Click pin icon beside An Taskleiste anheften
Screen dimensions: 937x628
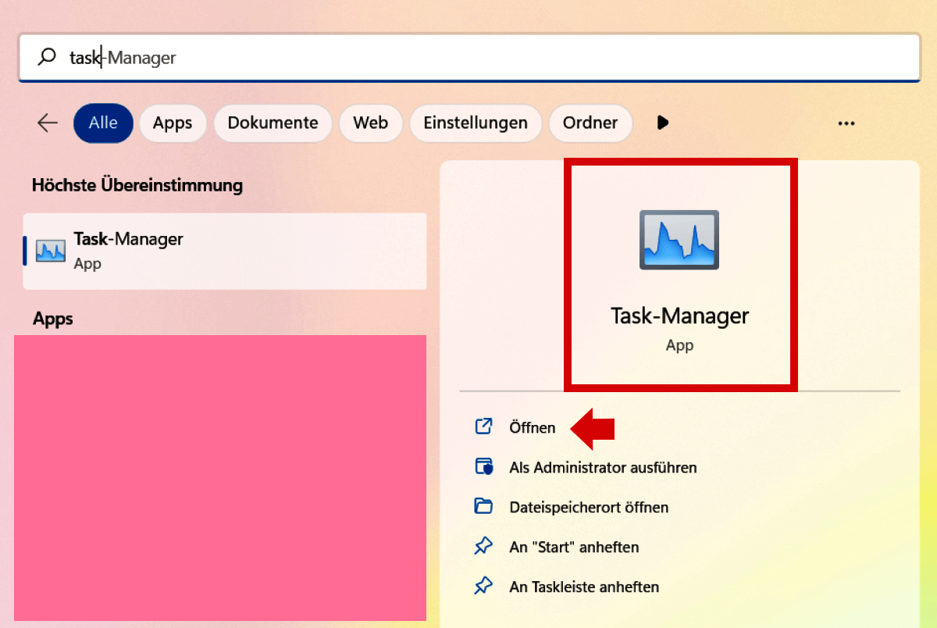(x=484, y=586)
